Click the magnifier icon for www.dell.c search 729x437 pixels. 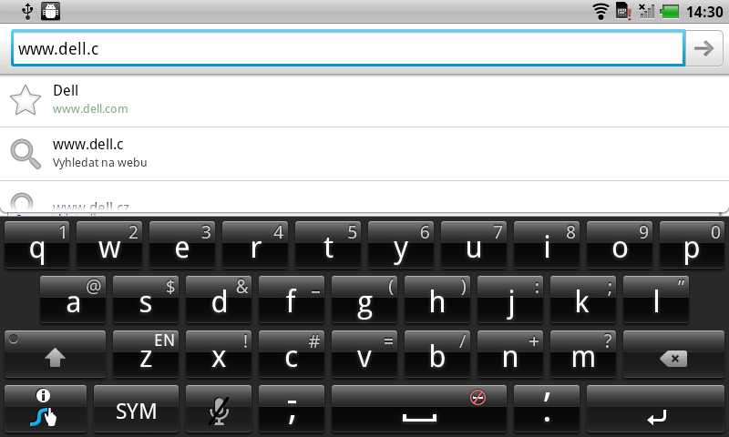[26, 154]
